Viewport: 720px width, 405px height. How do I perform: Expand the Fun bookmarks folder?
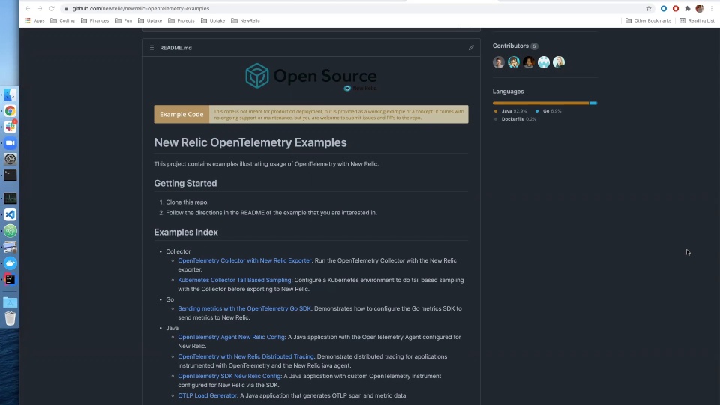point(123,21)
